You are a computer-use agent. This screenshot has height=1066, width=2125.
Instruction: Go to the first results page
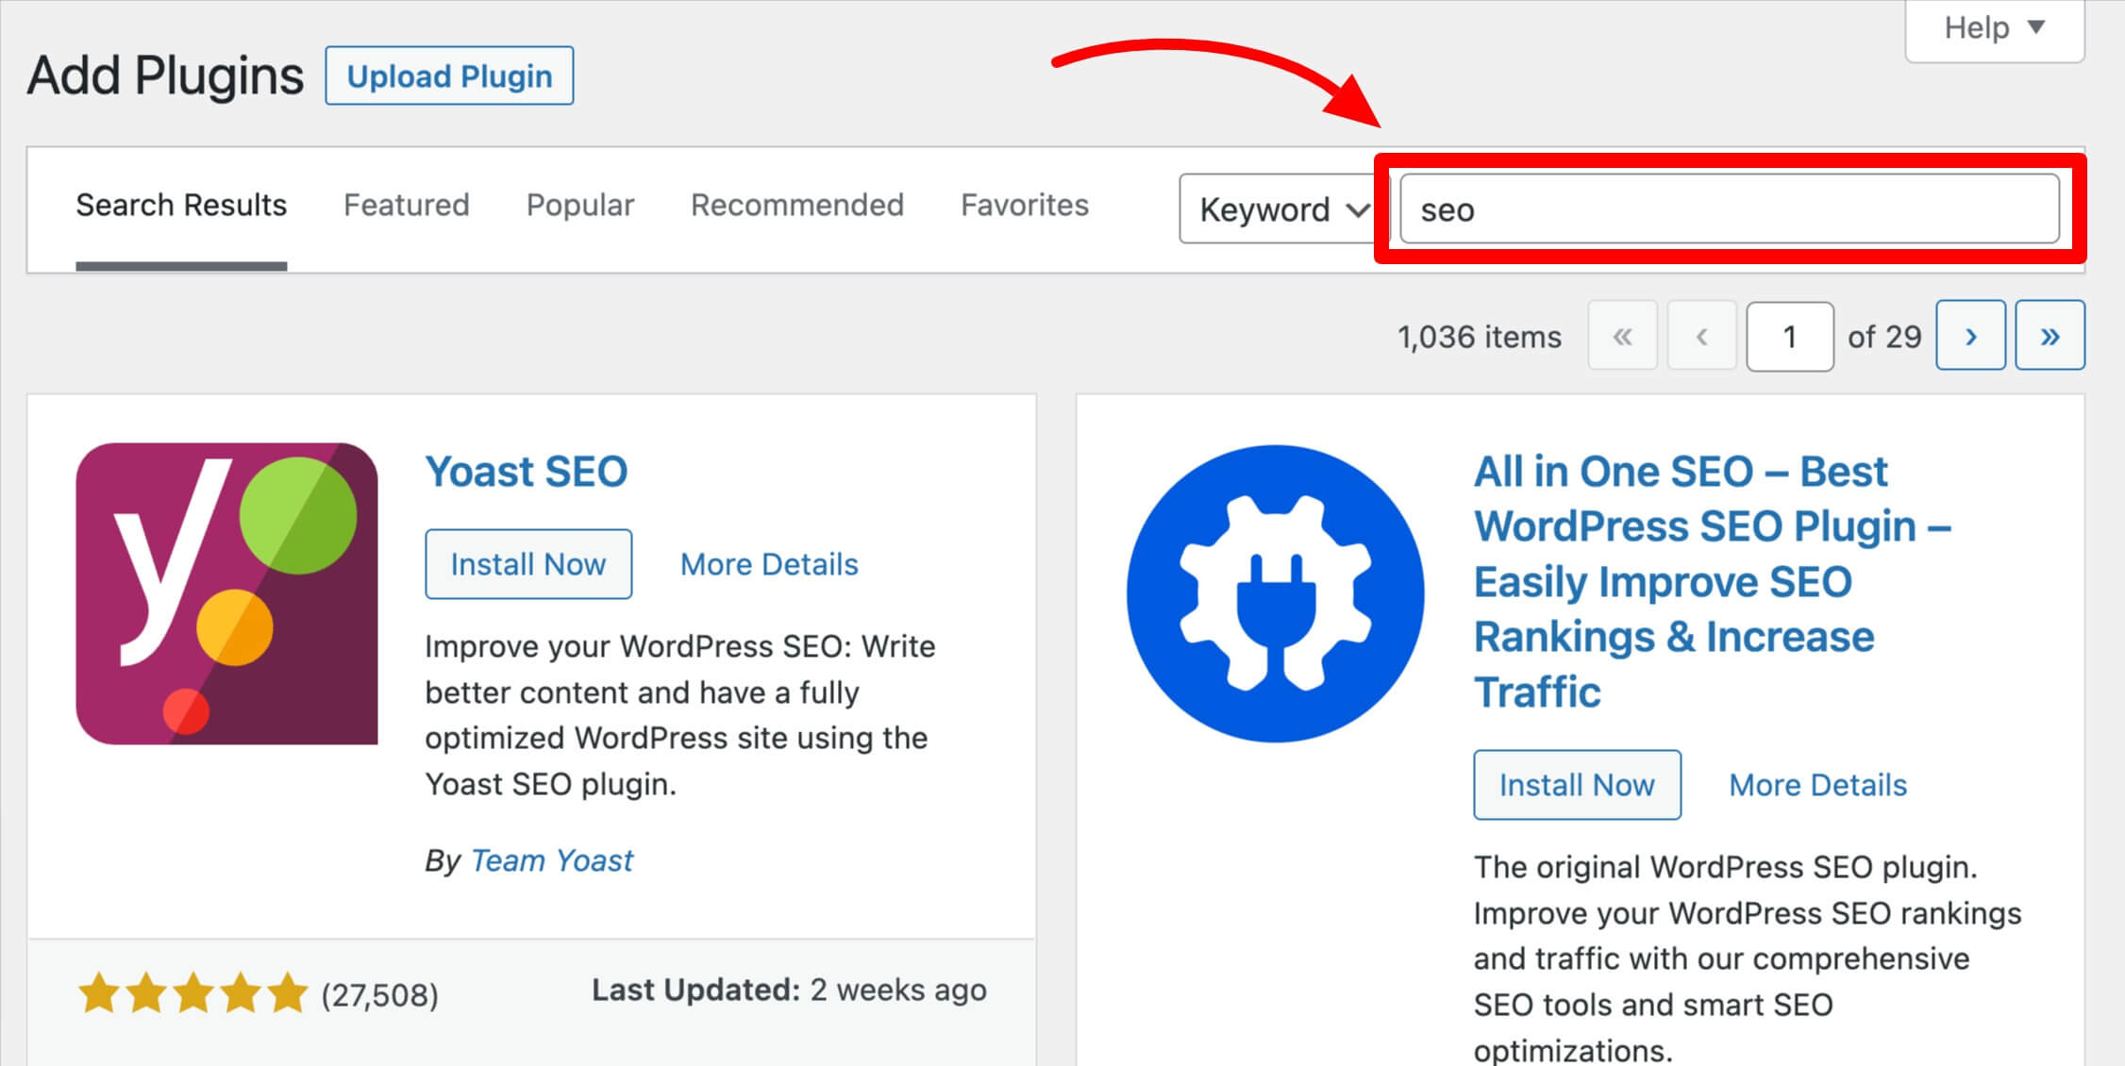1622,336
